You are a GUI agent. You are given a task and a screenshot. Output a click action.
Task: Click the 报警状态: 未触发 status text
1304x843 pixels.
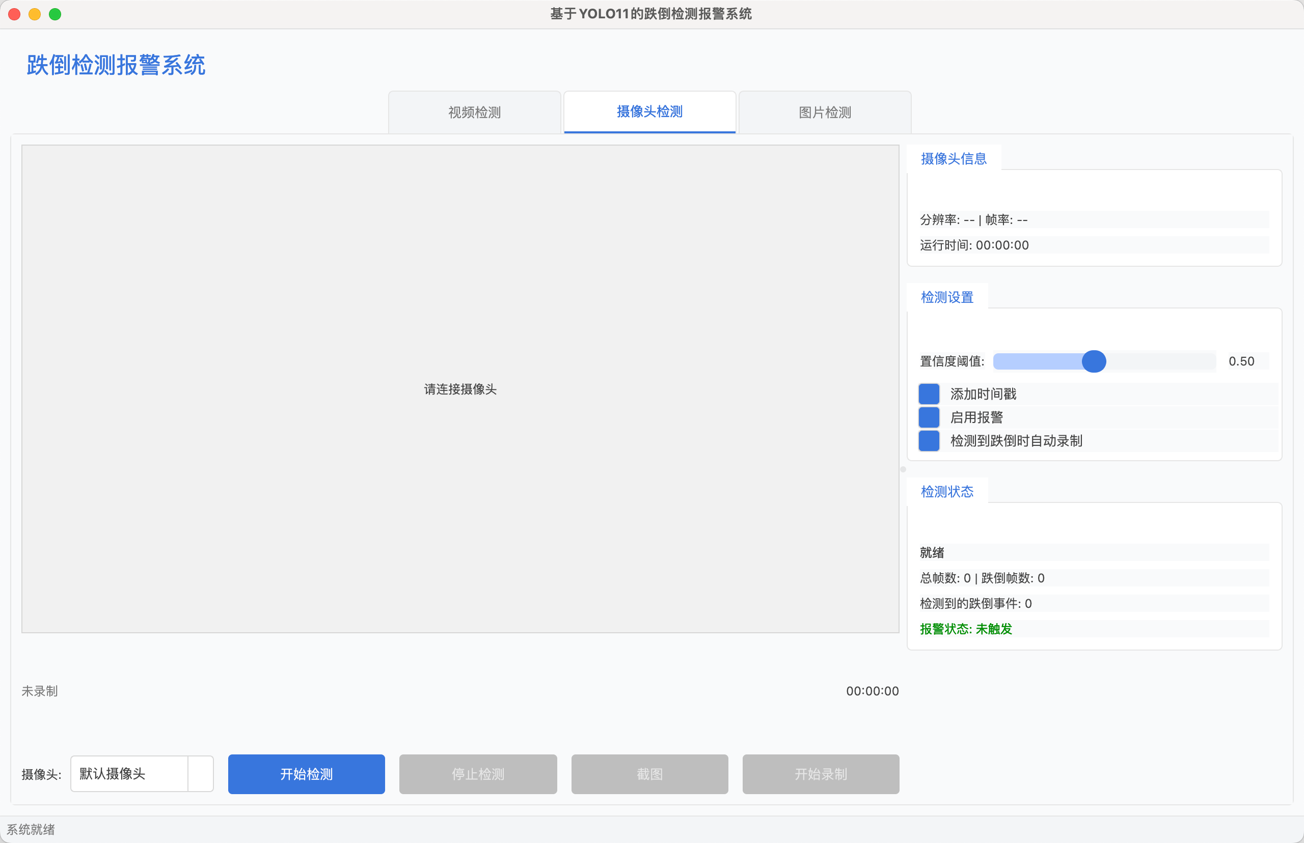[x=966, y=629]
